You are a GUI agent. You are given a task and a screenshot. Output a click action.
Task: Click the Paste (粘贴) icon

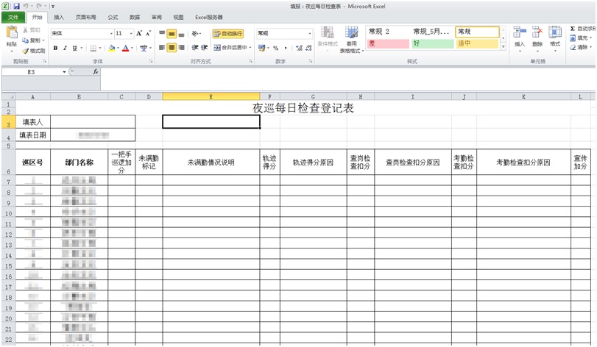coord(10,35)
